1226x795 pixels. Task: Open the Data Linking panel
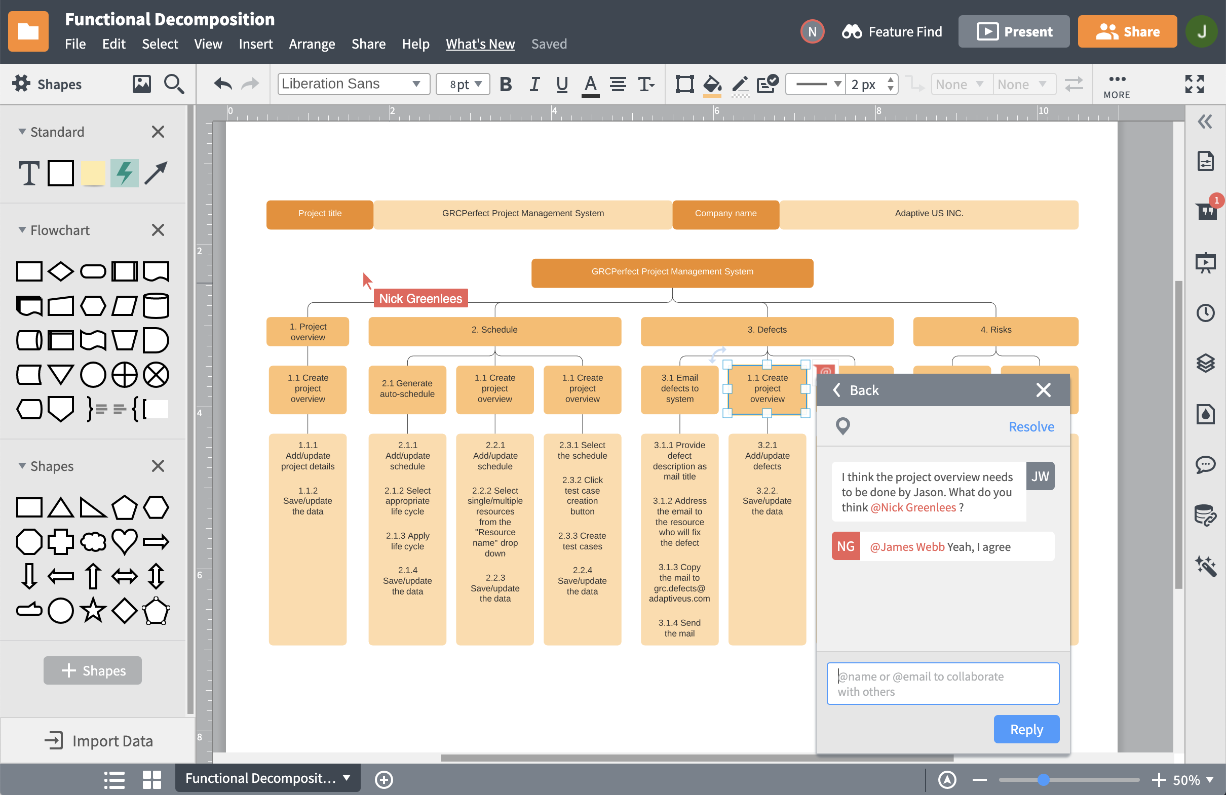pos(1207,515)
